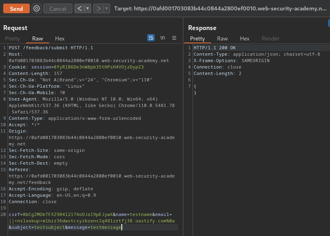The height and width of the screenshot is (236, 330).
Task: Click the POST /feedback/submit request line
Action: (51, 48)
